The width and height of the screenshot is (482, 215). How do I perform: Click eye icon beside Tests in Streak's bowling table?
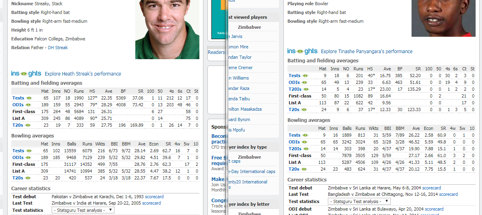point(29,151)
